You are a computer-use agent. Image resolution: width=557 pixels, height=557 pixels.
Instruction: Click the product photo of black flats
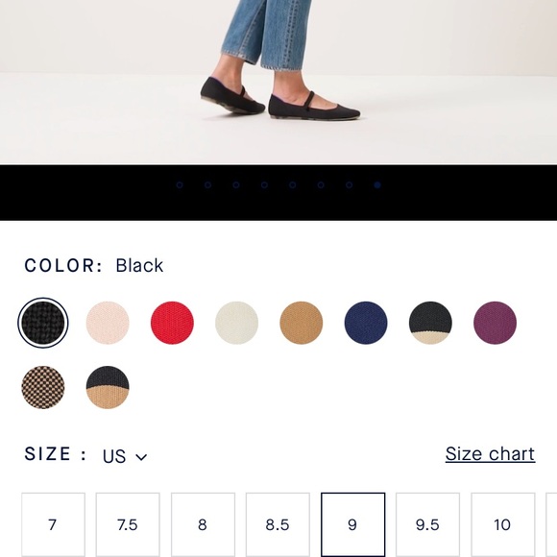(x=278, y=82)
